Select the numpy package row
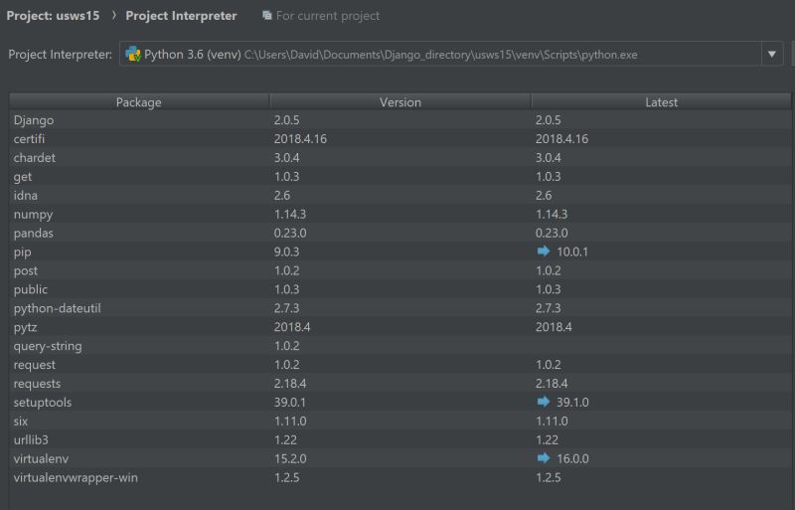795x510 pixels. click(x=400, y=214)
